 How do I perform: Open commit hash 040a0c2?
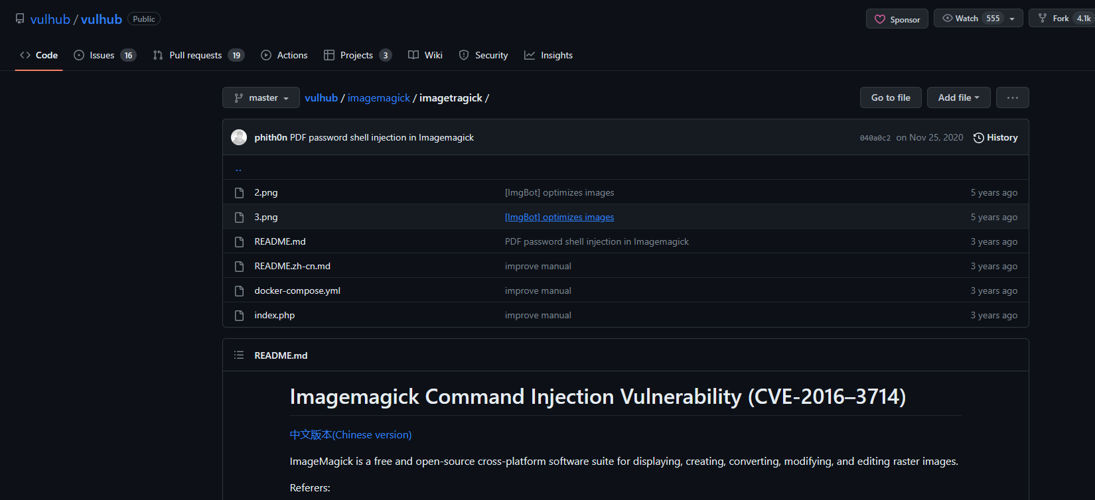click(x=875, y=138)
